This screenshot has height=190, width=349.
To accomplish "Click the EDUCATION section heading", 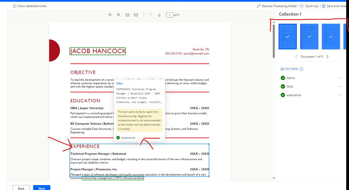I will click(85, 101).
